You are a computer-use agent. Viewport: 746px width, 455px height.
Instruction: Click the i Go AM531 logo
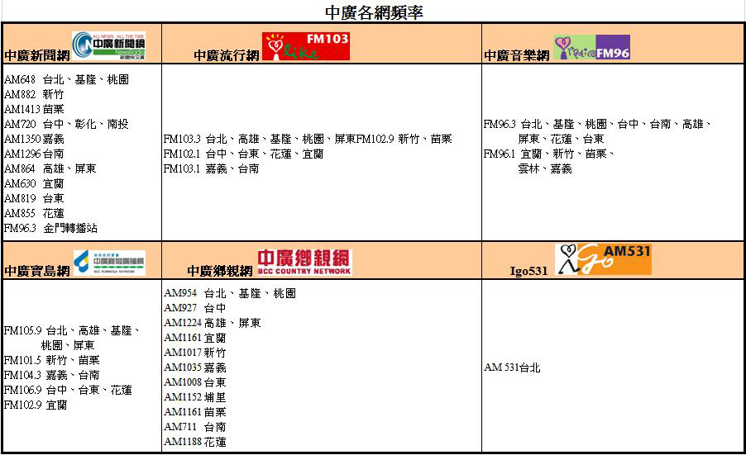[x=603, y=259]
